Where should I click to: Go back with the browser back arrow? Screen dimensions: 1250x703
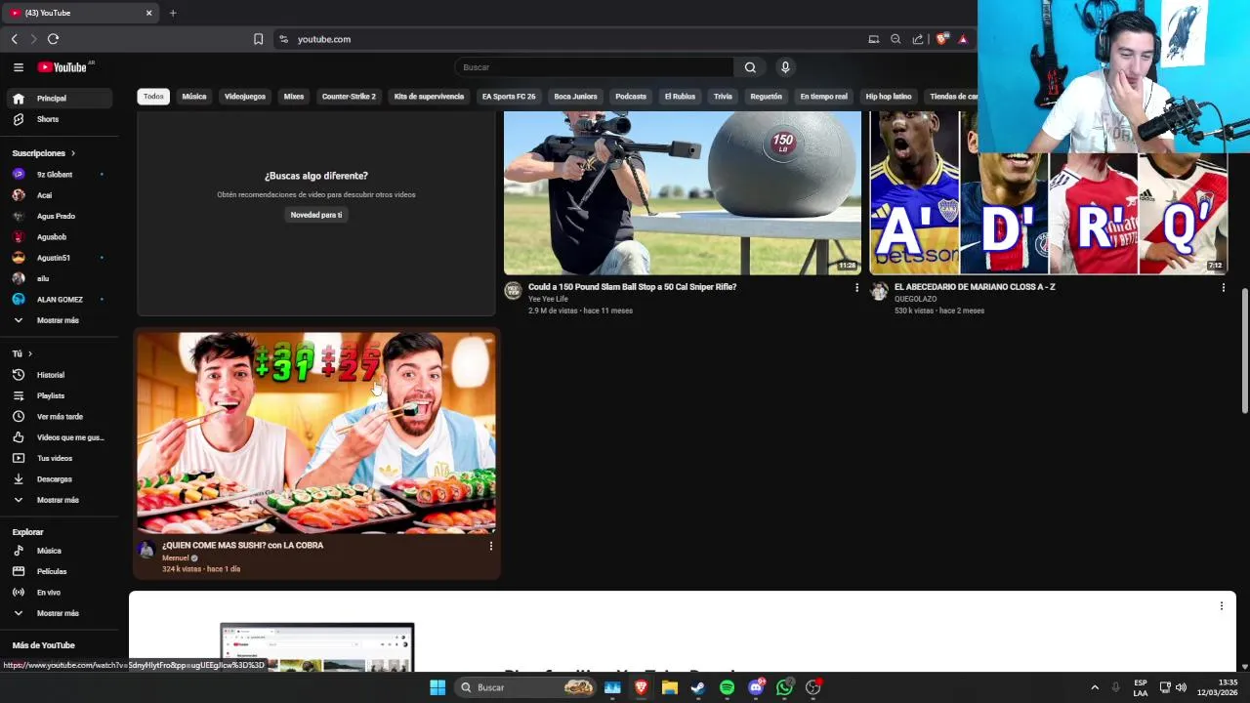click(x=14, y=39)
